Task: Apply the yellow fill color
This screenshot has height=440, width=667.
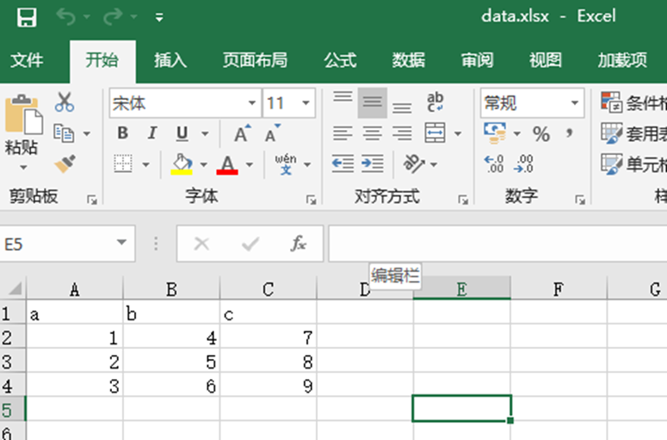Action: tap(182, 164)
